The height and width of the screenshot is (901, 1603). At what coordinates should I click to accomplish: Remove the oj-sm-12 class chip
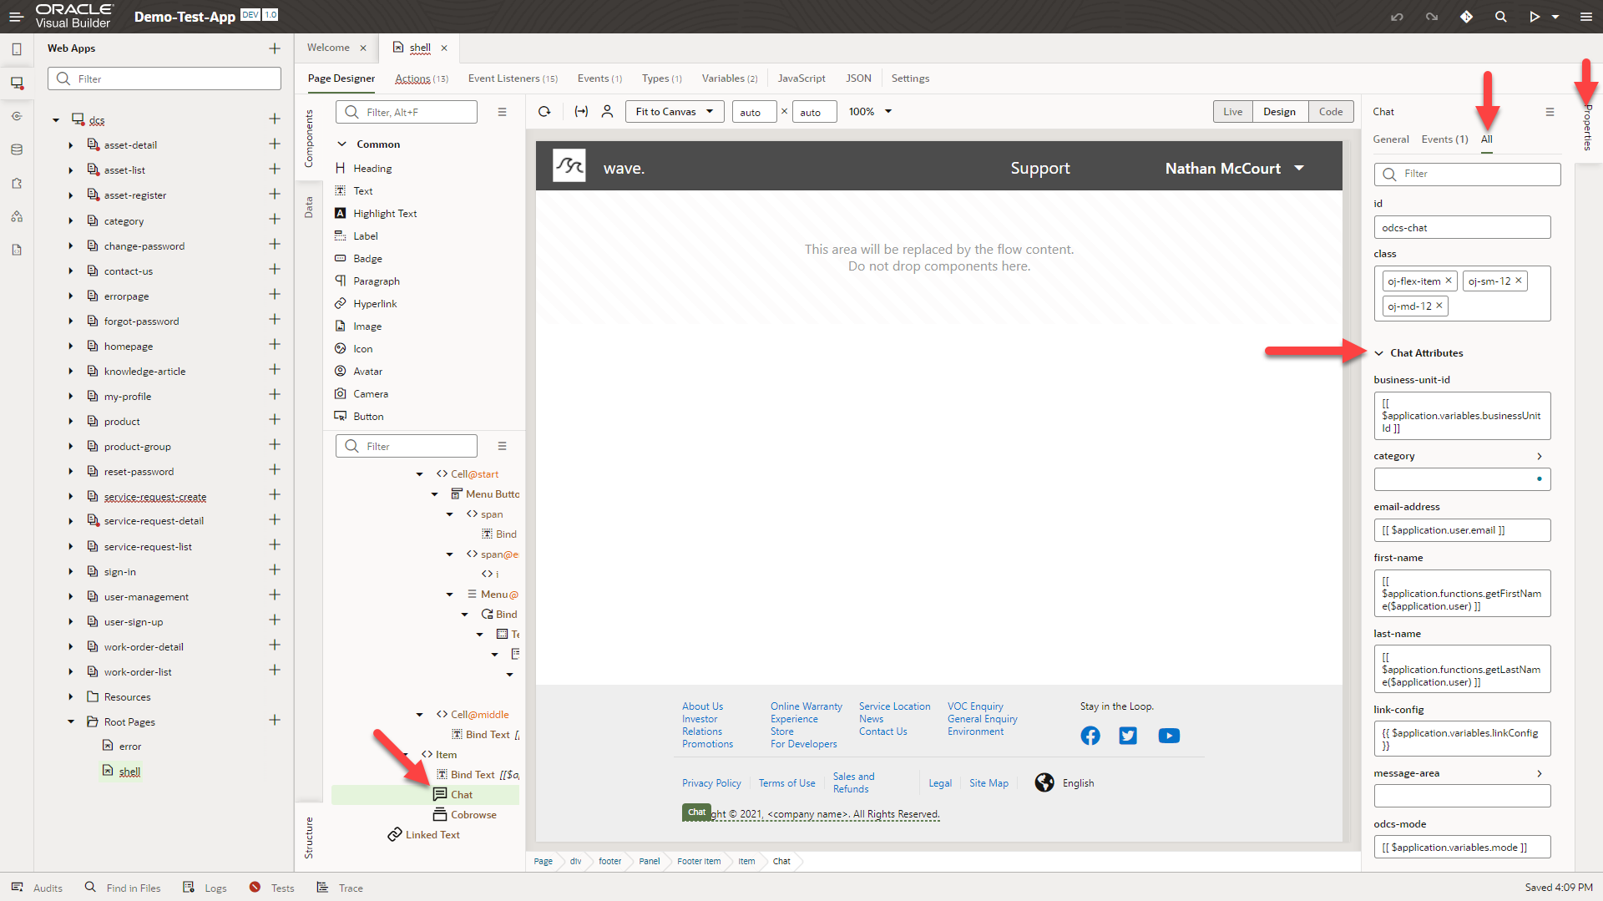pos(1519,281)
